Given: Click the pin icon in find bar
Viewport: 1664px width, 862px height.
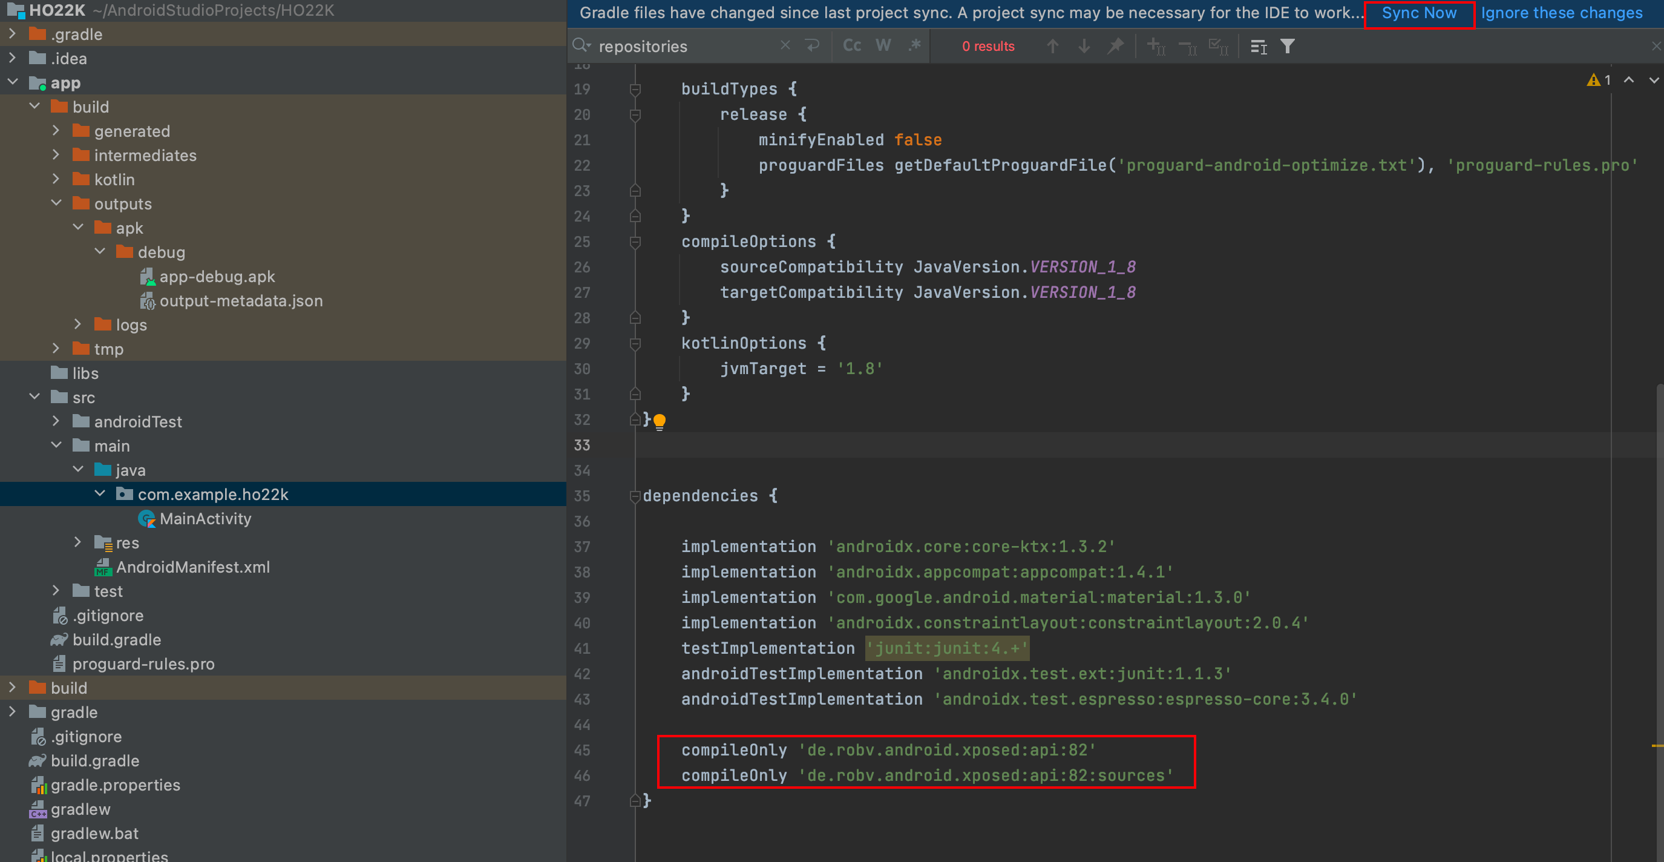Looking at the screenshot, I should coord(1116,46).
